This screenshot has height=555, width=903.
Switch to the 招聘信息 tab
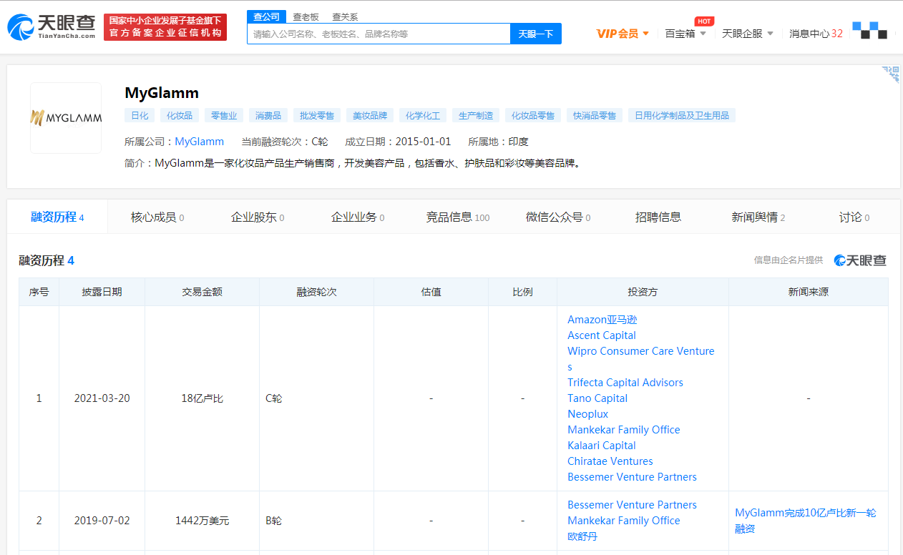pyautogui.click(x=658, y=217)
